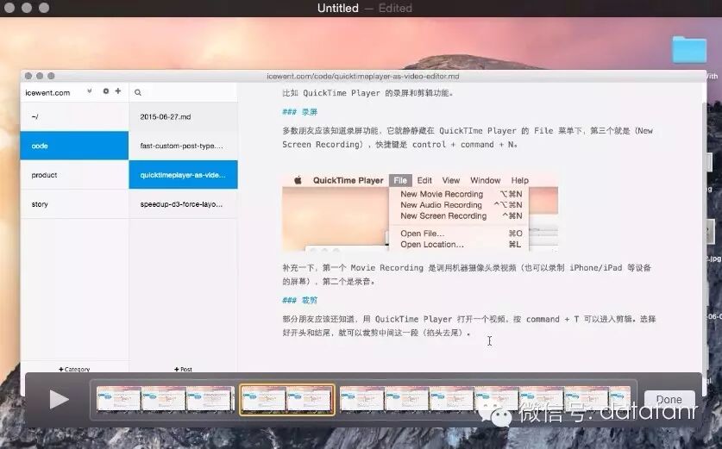Screen dimensions: 722x449
Task: Click View menu in embedded QuickTime image
Action: click(x=451, y=180)
